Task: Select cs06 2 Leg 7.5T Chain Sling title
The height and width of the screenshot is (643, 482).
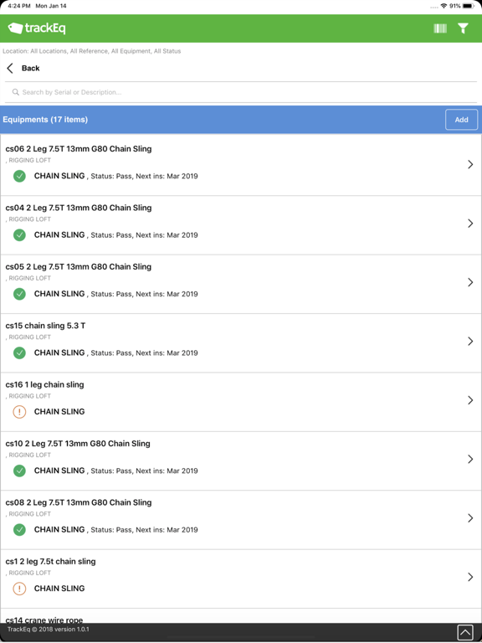Action: point(79,149)
